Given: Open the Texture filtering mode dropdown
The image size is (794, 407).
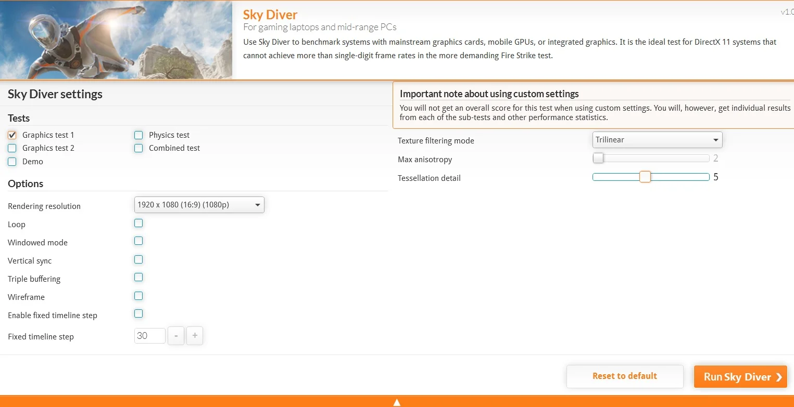Looking at the screenshot, I should click(x=657, y=140).
